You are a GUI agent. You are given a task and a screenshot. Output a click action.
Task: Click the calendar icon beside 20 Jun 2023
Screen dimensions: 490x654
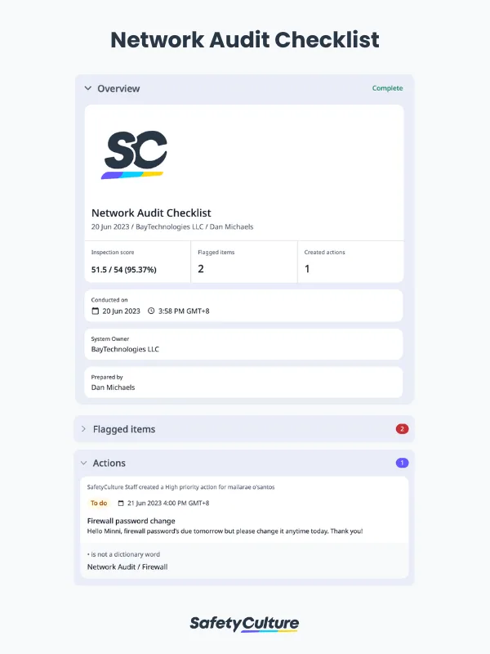pos(96,311)
